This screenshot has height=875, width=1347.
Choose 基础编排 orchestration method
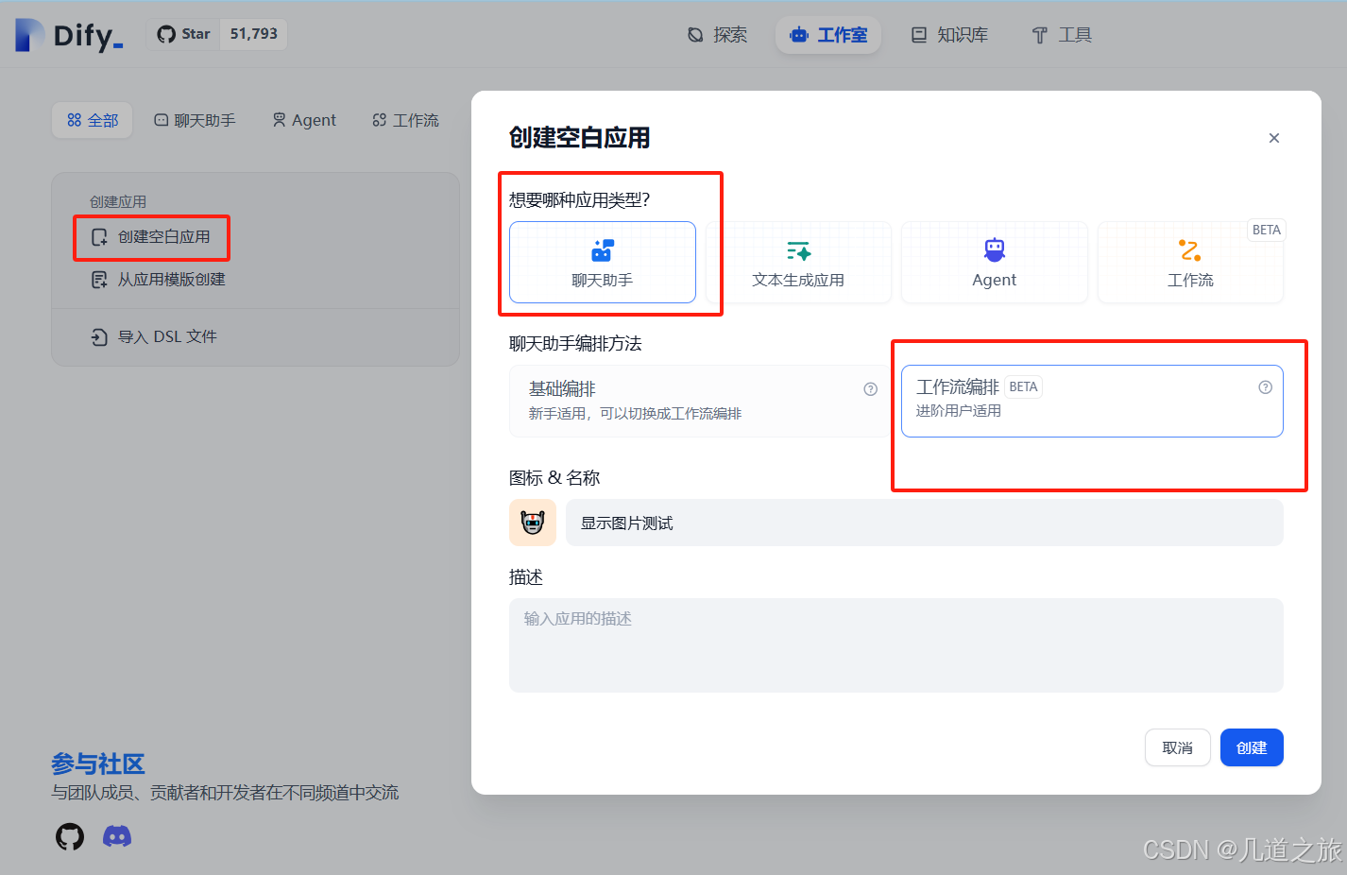(x=700, y=401)
